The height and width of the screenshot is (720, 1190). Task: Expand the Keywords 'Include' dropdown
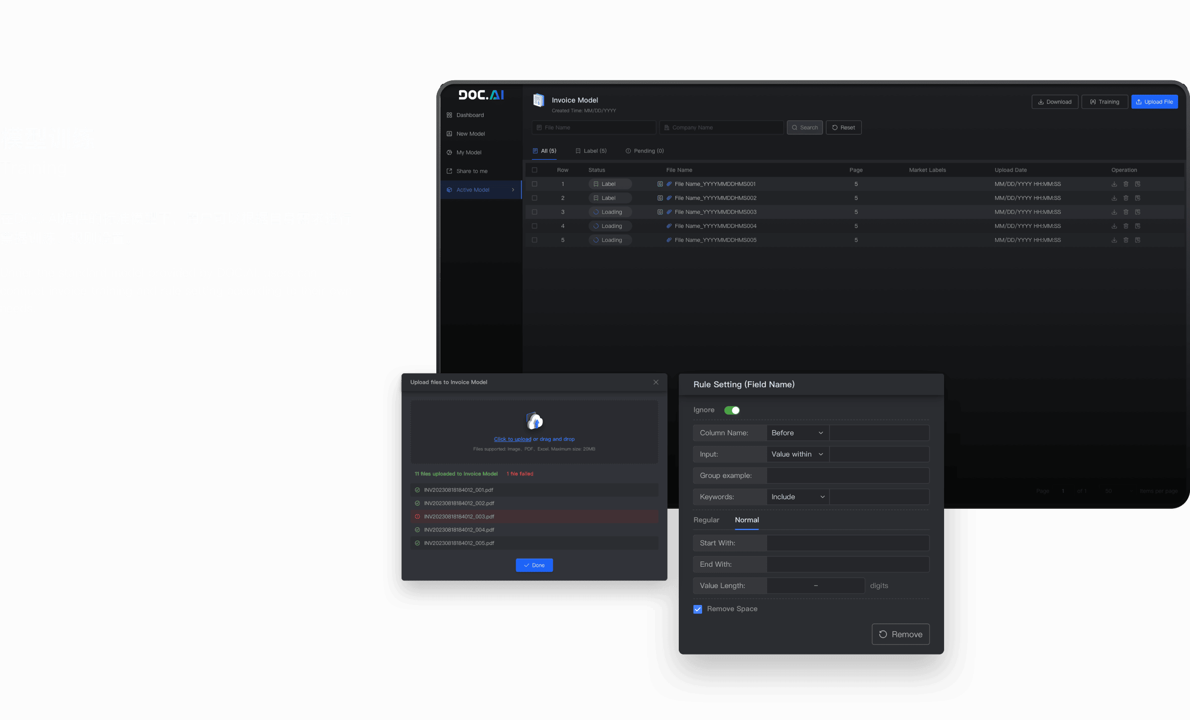tap(797, 497)
